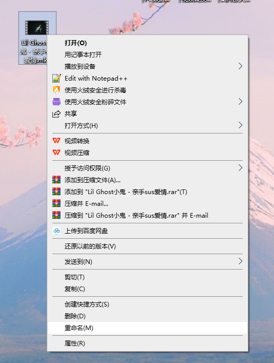Screen dimensions: 274x363
Task: Click 共享 menu entry
Action: click(x=147, y=113)
